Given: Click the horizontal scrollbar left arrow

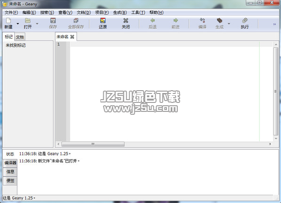Looking at the screenshot, I should click(x=58, y=144).
